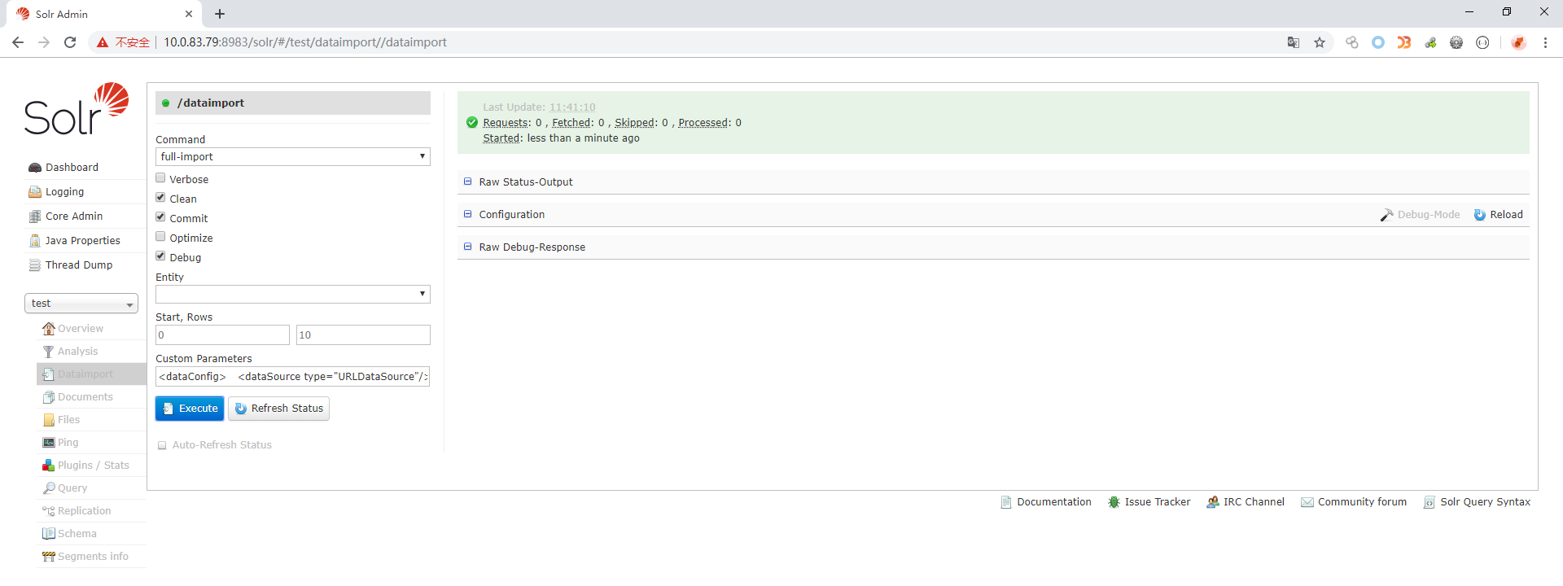Collapse the Raw Debug-Response section
Image resolution: width=1563 pixels, height=586 pixels.
click(467, 247)
